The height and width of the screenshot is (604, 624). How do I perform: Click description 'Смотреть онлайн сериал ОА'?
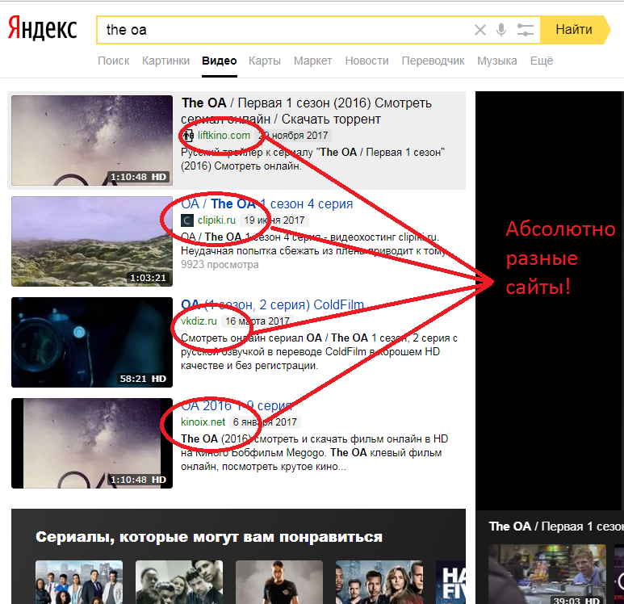point(319,352)
